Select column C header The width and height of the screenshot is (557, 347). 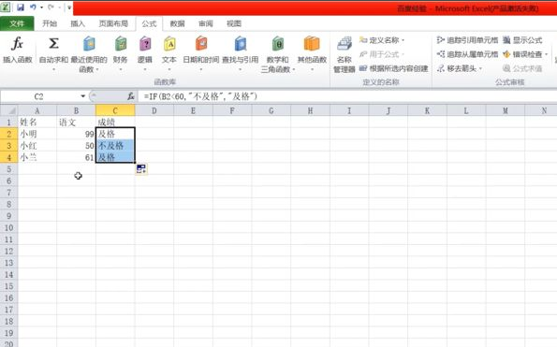click(x=115, y=110)
